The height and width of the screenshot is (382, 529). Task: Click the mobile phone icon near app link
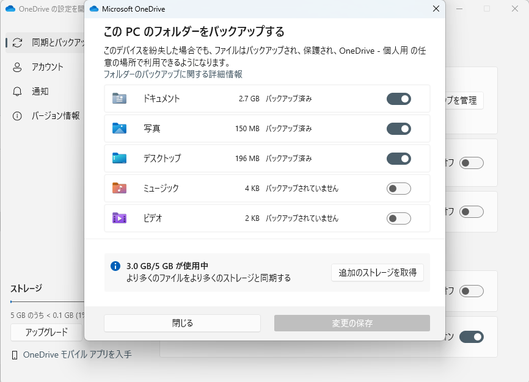point(15,355)
